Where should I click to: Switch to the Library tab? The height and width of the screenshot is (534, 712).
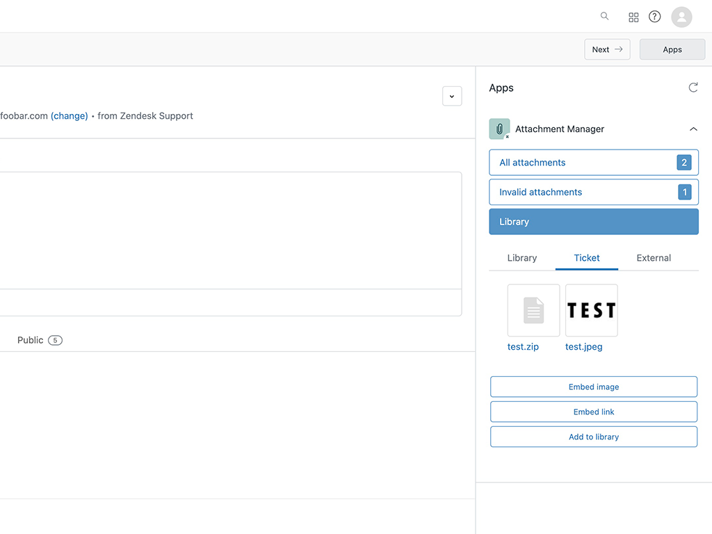coord(522,258)
